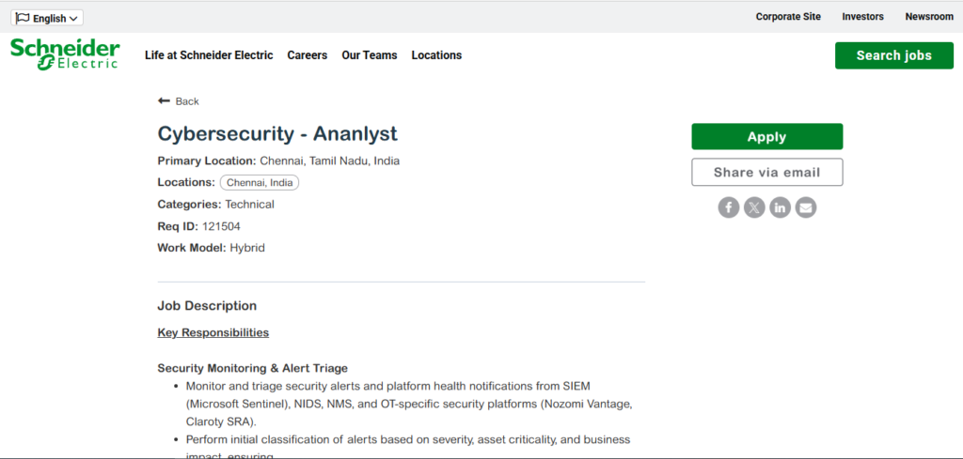The width and height of the screenshot is (963, 459).
Task: Click Primary Location Chennai, Tamil Nadu text
Action: click(x=278, y=161)
